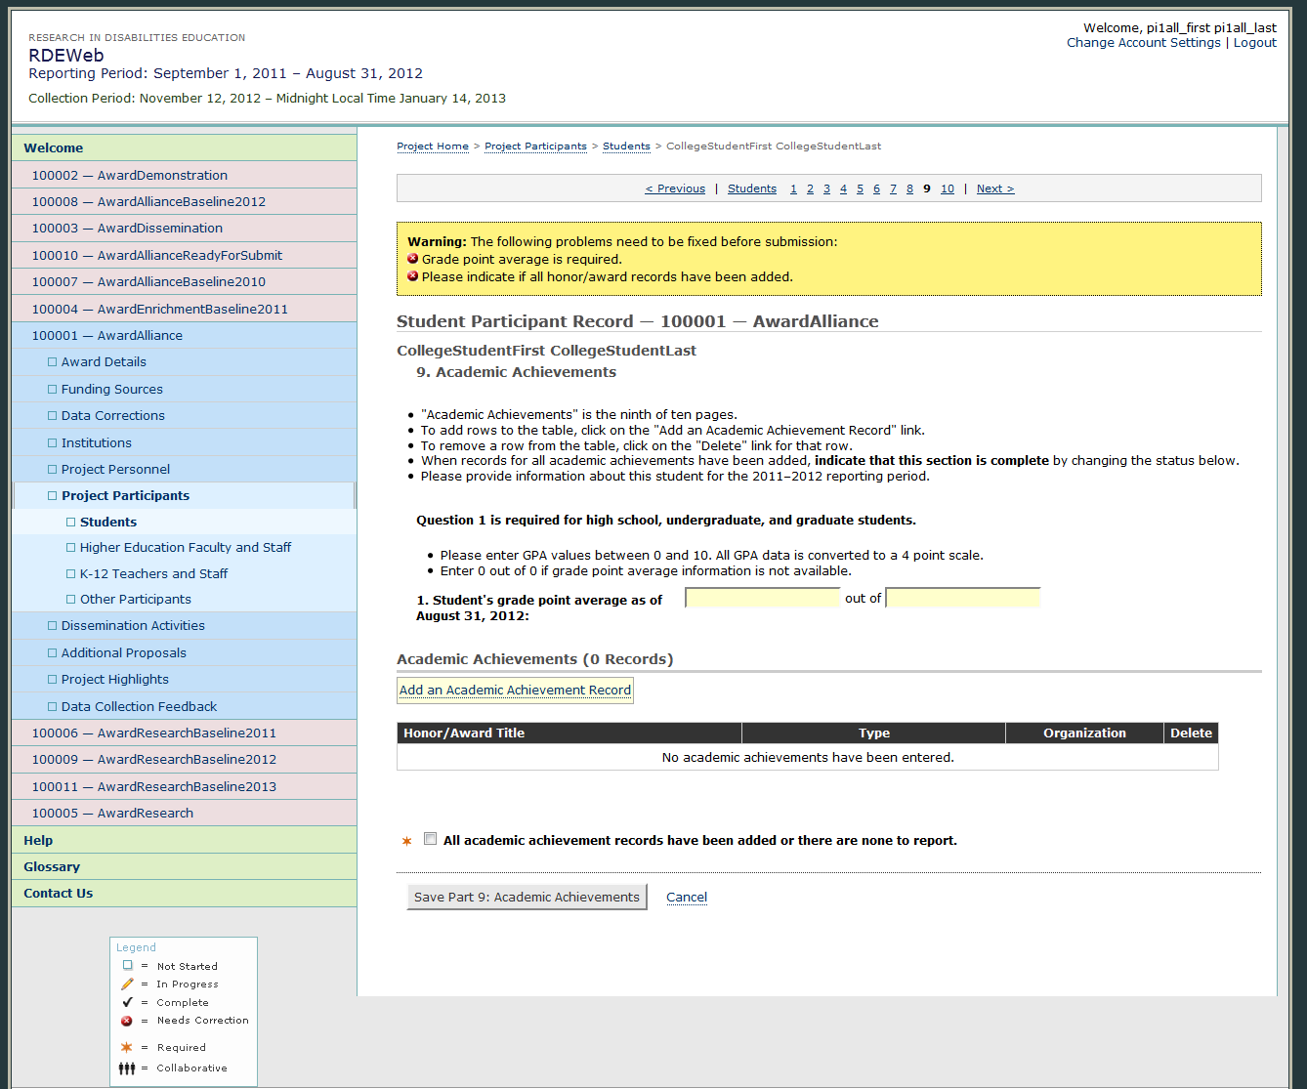Click the status square beside Institutions
Viewport: 1307px width, 1089px height.
coord(53,443)
